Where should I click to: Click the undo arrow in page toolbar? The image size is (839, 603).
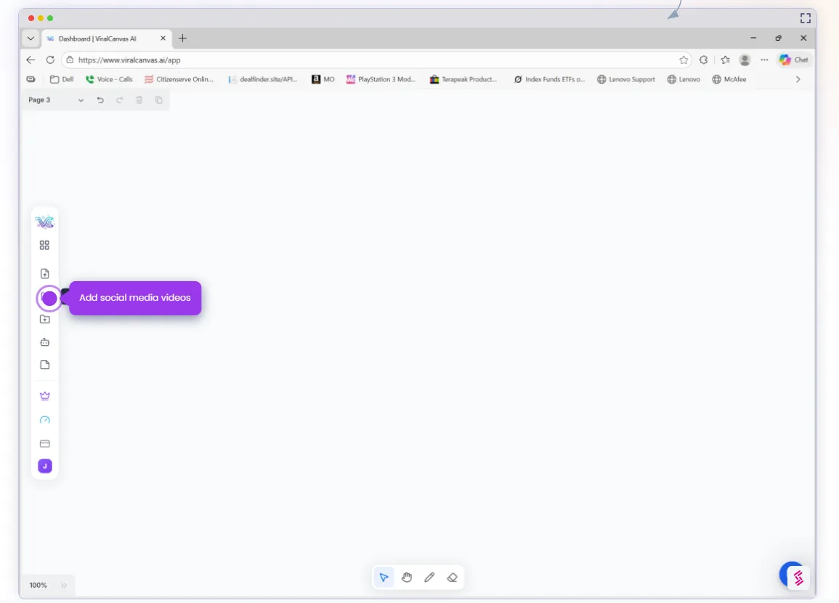pos(100,100)
